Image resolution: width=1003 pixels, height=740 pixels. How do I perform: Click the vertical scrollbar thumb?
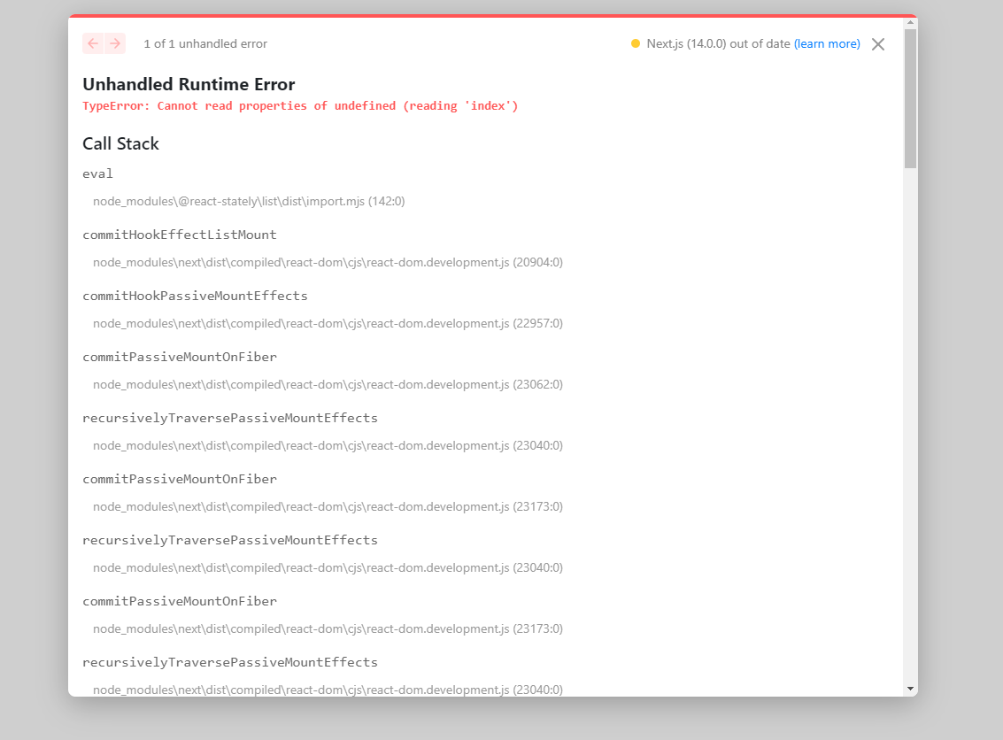pos(910,98)
